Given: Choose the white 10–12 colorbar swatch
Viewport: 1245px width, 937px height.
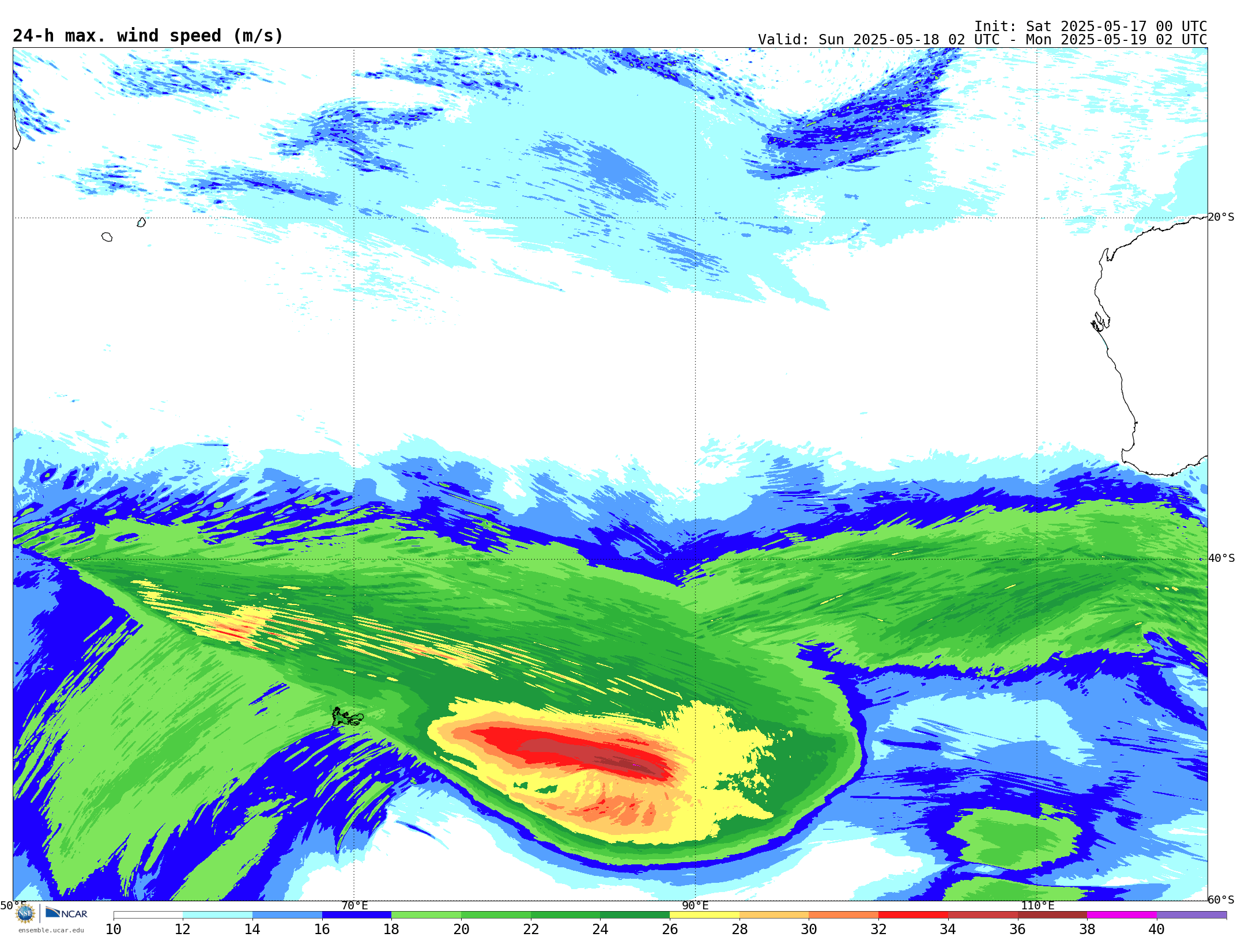Looking at the screenshot, I should 148,915.
